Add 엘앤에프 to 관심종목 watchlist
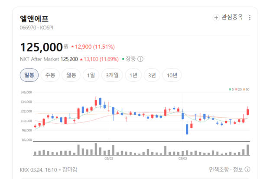The width and height of the screenshot is (260, 179). tap(228, 17)
